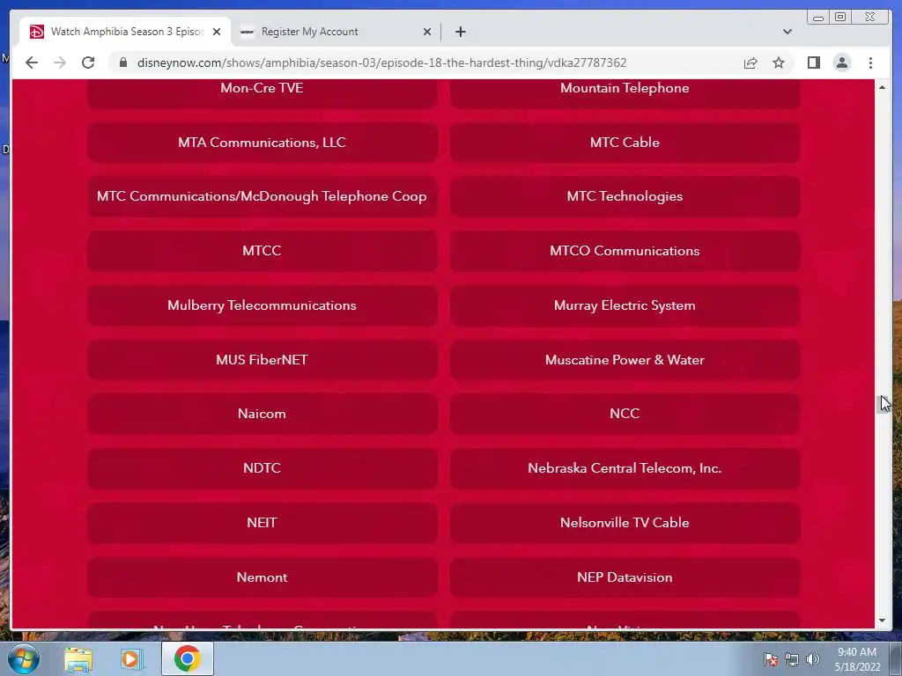Select the Watch Amphibia Season 3 tab

pos(125,32)
